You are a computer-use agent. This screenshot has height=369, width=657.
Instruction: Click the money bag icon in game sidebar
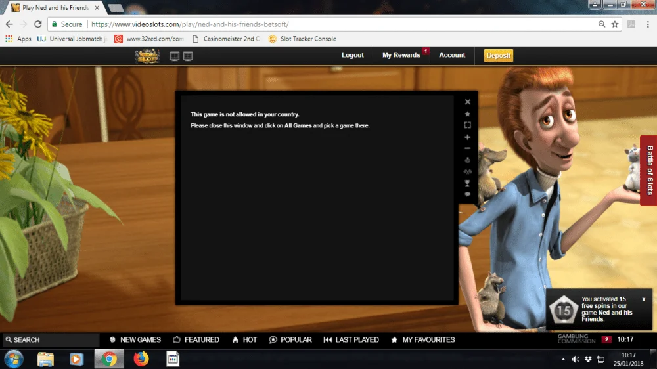pos(468,160)
